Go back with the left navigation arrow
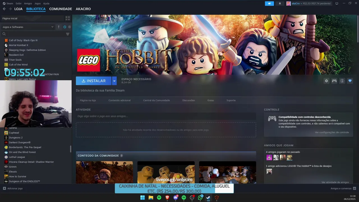The image size is (359, 202). click(x=4, y=9)
